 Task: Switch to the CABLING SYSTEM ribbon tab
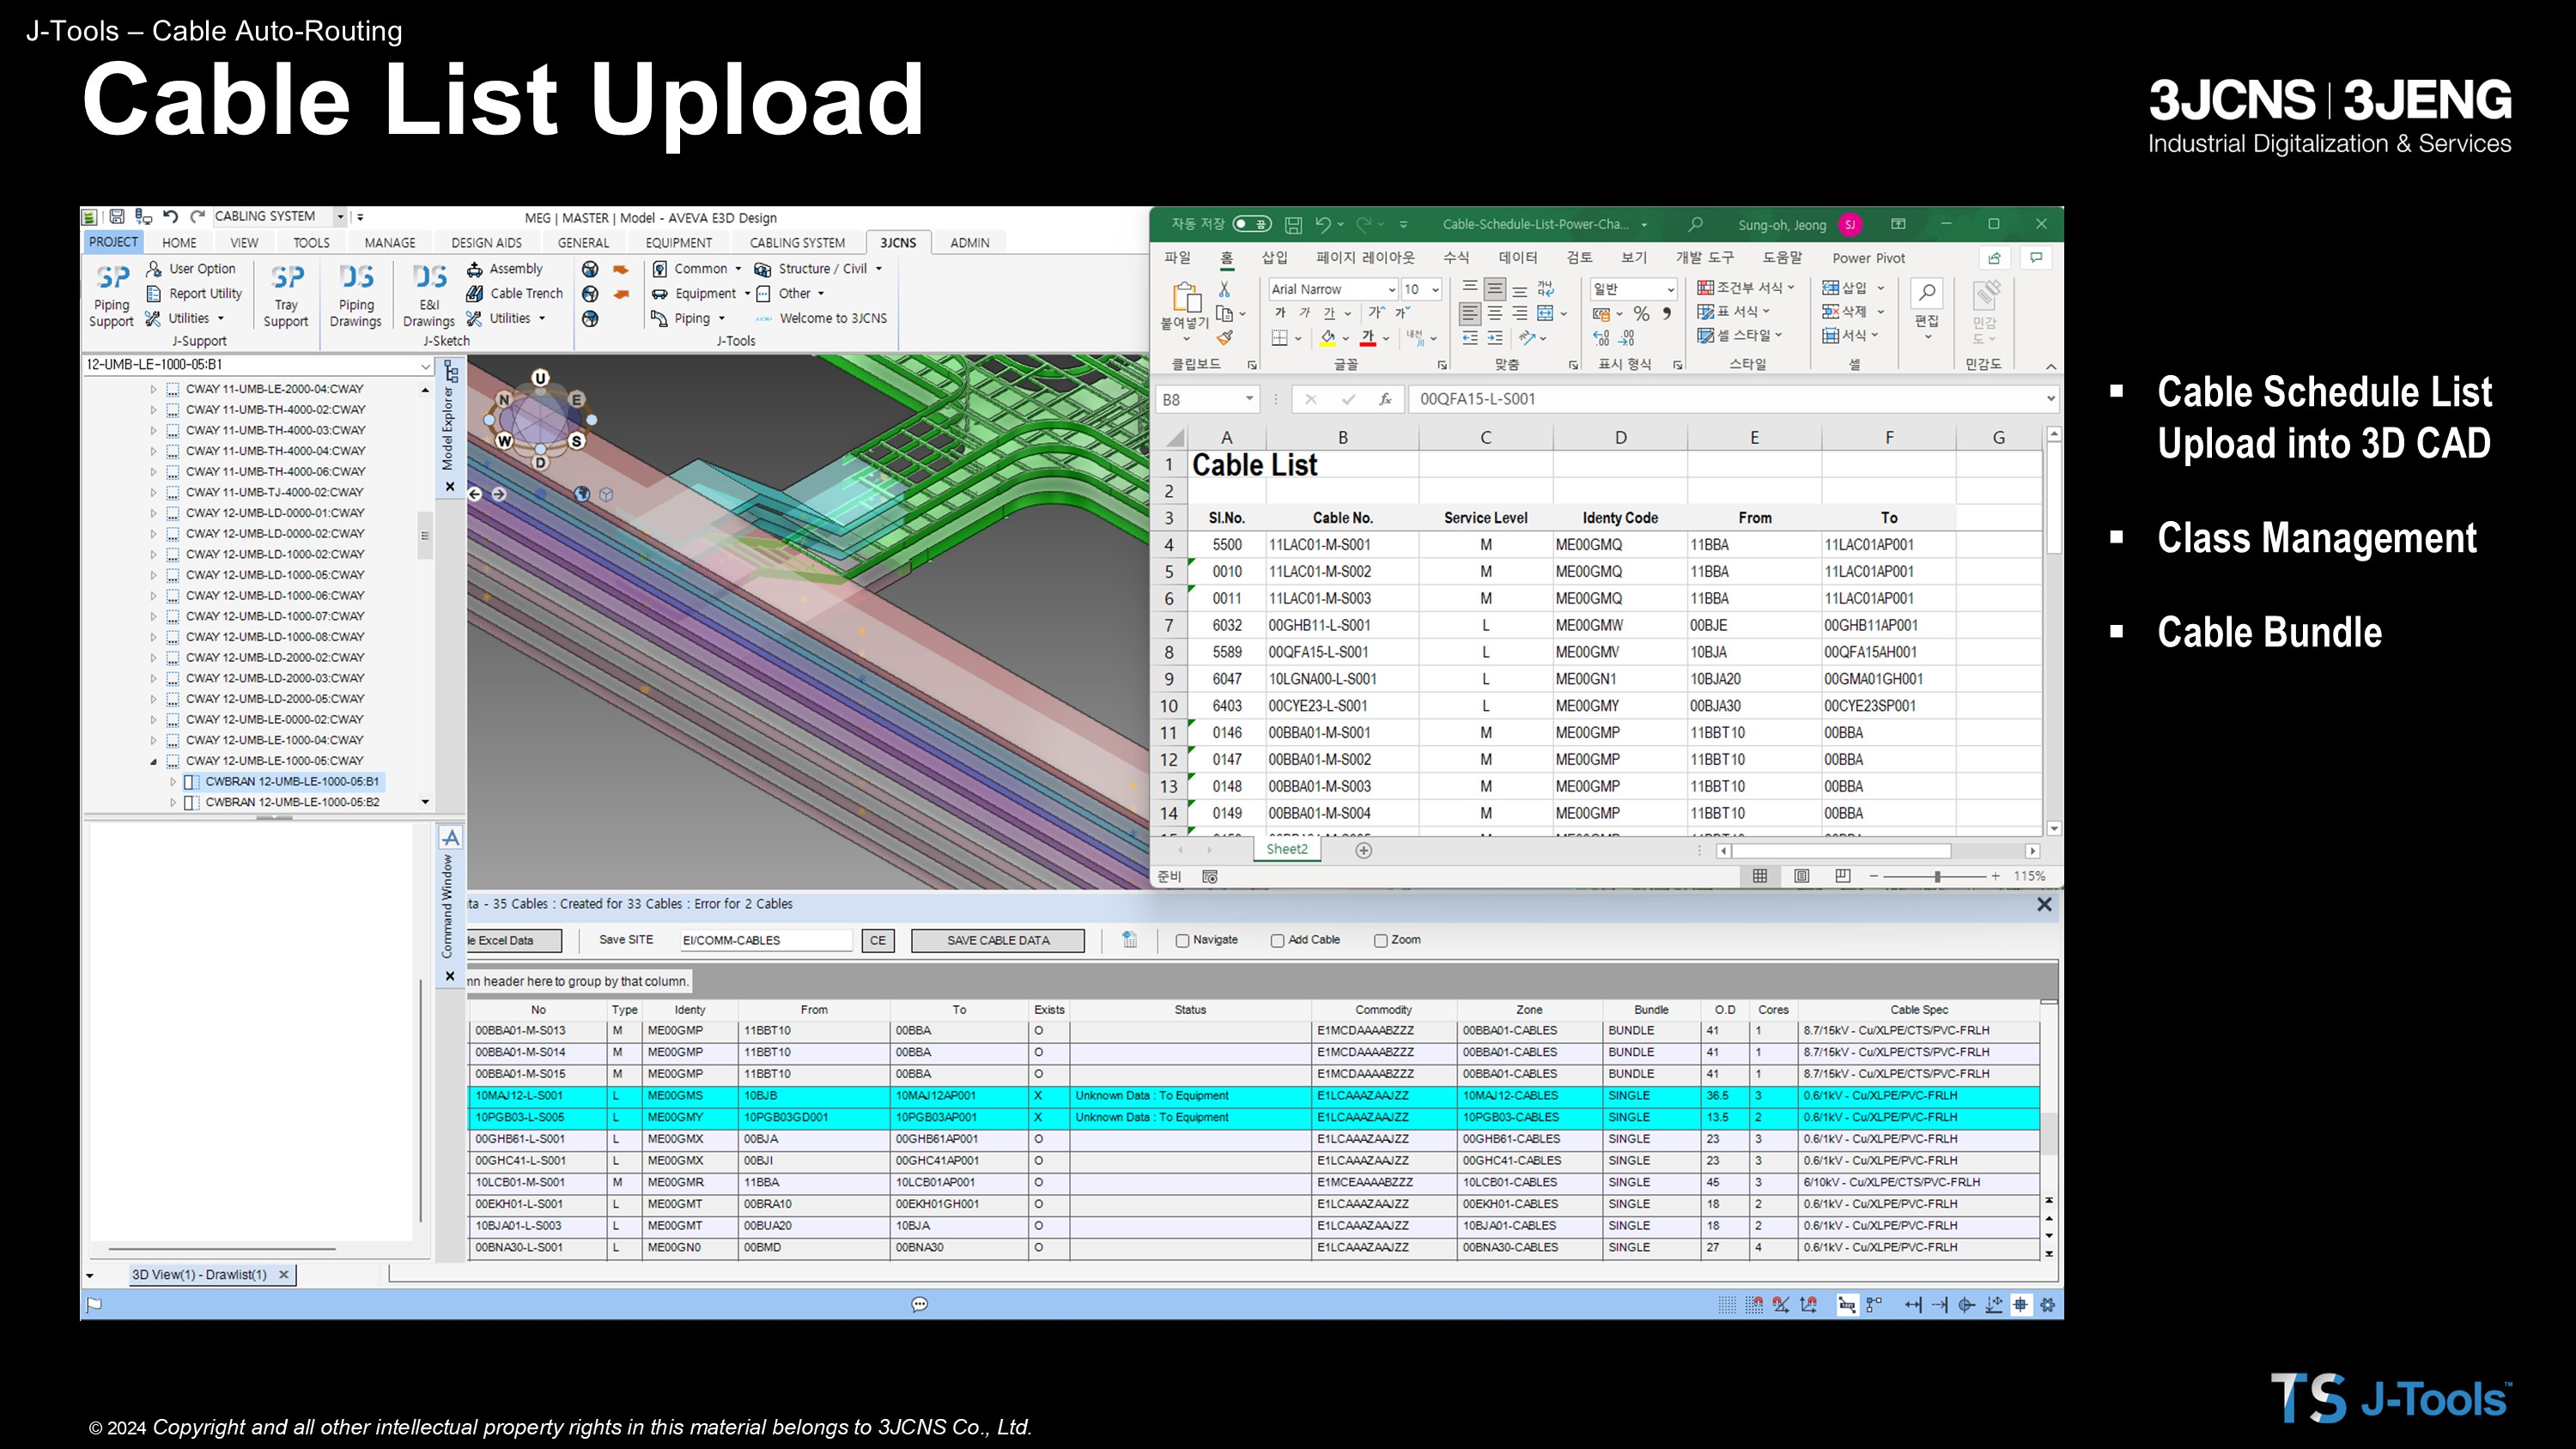pyautogui.click(x=797, y=243)
